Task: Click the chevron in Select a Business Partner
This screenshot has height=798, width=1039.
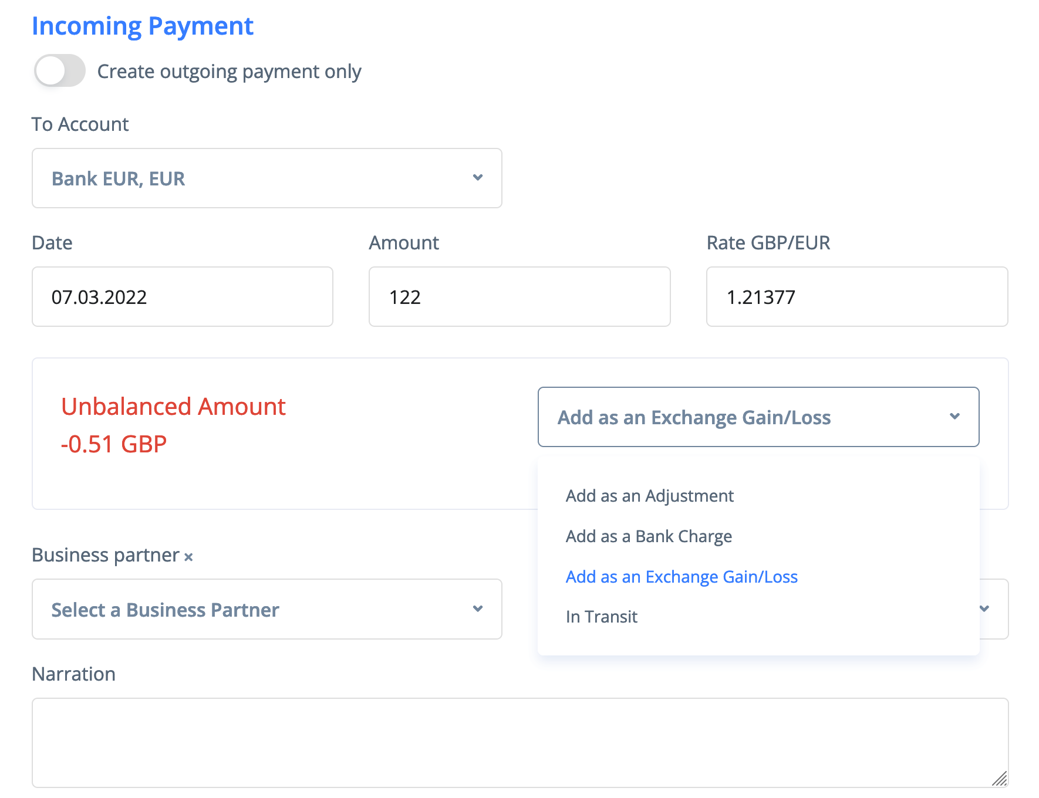Action: (x=478, y=609)
